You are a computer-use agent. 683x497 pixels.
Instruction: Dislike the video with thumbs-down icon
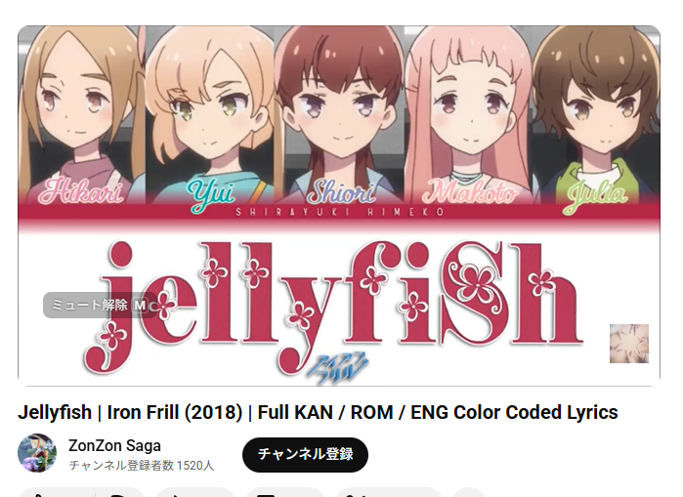point(120,493)
